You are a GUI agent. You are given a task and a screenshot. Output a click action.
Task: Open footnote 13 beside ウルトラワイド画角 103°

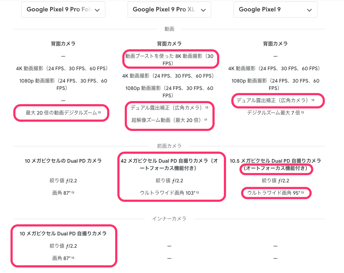point(197,193)
